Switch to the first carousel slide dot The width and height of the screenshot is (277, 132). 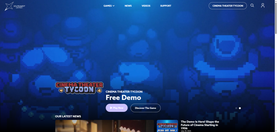(236, 108)
